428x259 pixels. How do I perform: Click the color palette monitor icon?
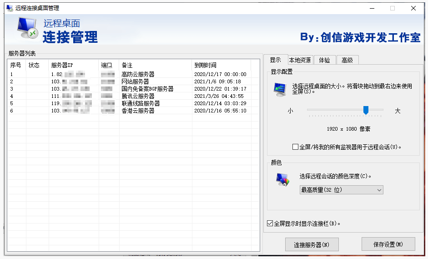coord(282,180)
